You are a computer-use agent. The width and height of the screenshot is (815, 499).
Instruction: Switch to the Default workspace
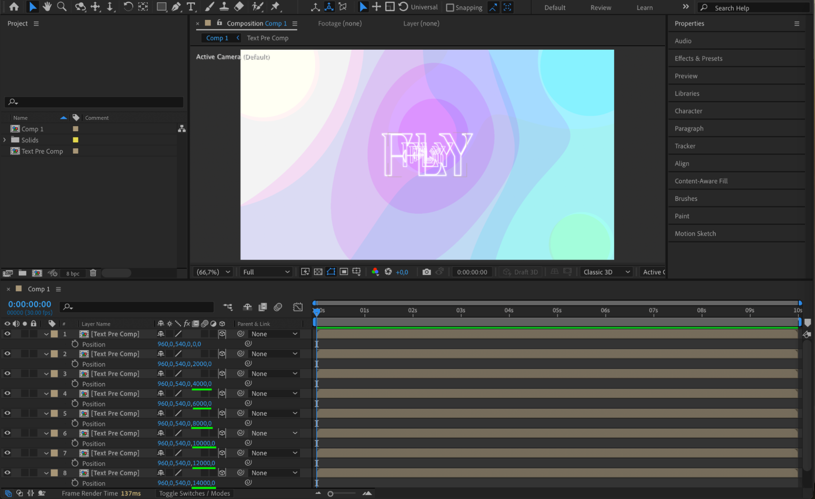pyautogui.click(x=555, y=7)
